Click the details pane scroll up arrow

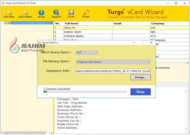pos(186,92)
